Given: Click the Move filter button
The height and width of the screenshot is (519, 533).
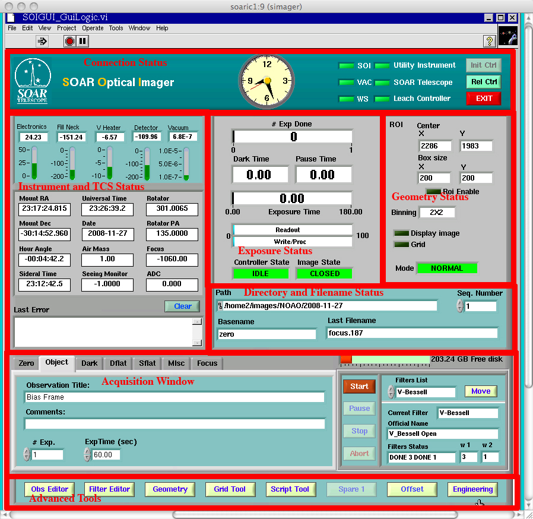Looking at the screenshot, I should (x=481, y=391).
